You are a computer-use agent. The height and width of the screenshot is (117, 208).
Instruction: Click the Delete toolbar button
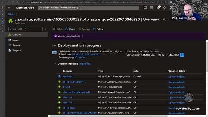click(58, 29)
